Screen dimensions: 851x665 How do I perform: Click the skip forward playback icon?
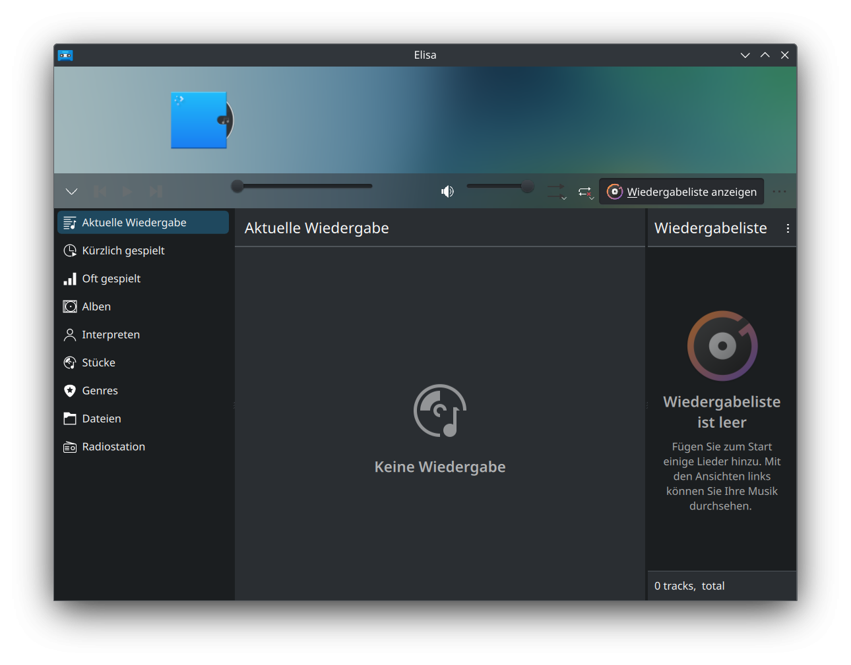point(156,192)
